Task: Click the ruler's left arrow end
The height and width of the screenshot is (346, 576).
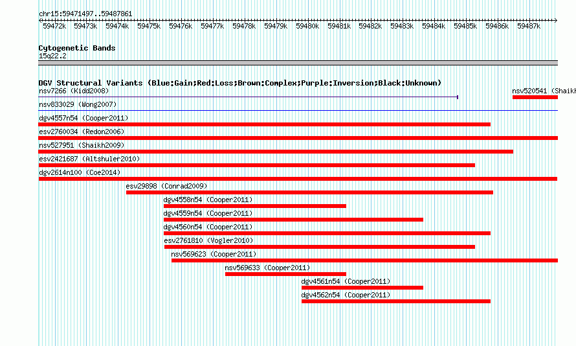Action: pos(40,21)
